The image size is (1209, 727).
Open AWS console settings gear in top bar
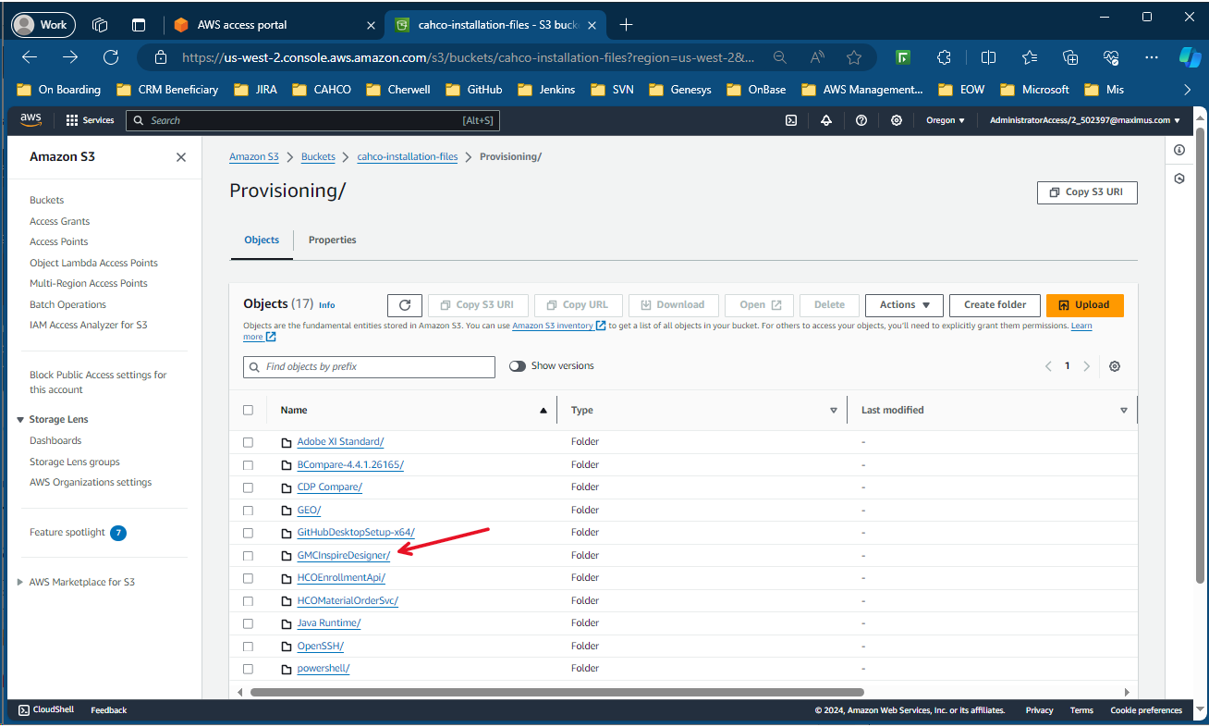pos(897,120)
